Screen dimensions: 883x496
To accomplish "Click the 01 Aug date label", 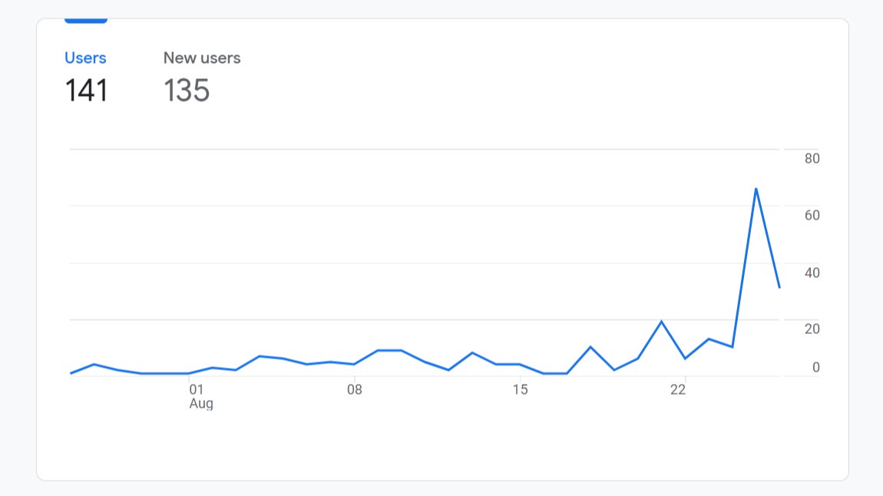I will click(x=197, y=390).
